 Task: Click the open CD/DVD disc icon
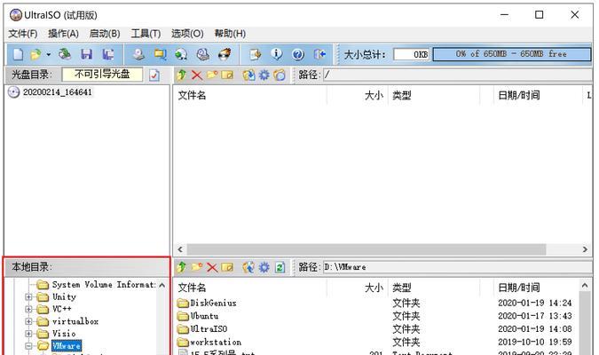point(65,54)
